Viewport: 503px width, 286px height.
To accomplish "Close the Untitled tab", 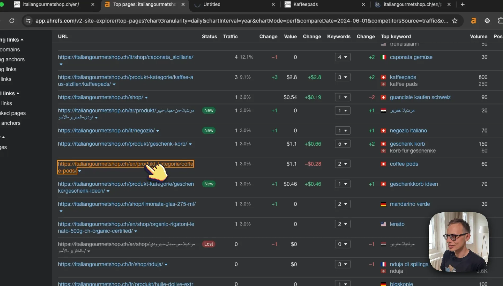I will click(273, 5).
